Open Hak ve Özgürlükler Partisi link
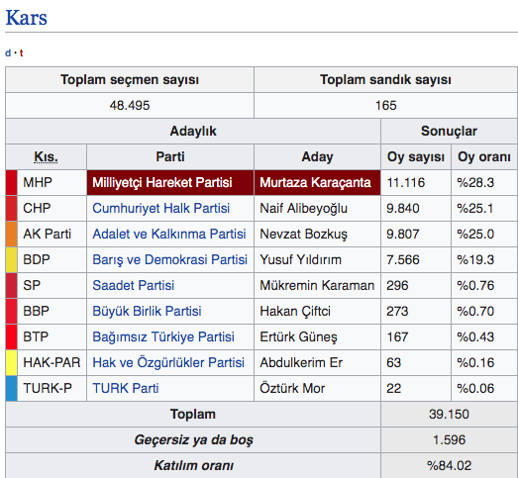 [x=168, y=362]
